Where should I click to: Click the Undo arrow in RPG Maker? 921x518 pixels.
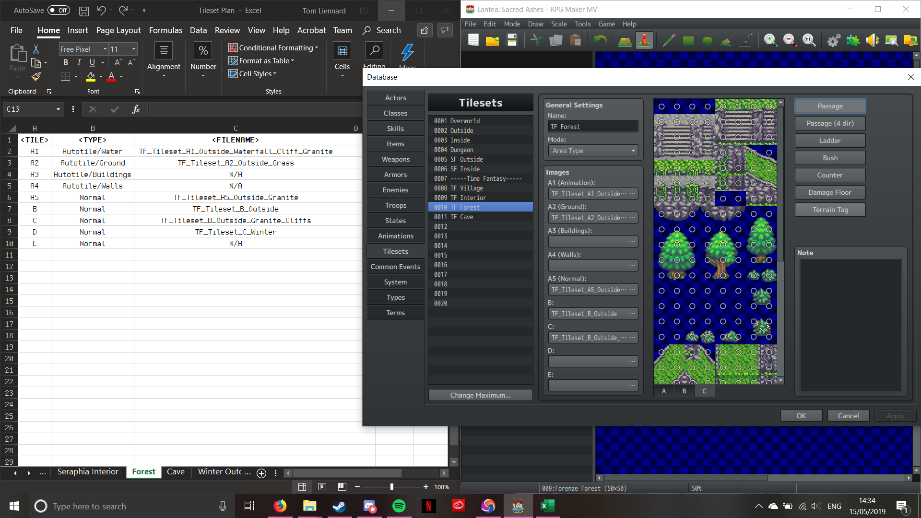point(600,41)
